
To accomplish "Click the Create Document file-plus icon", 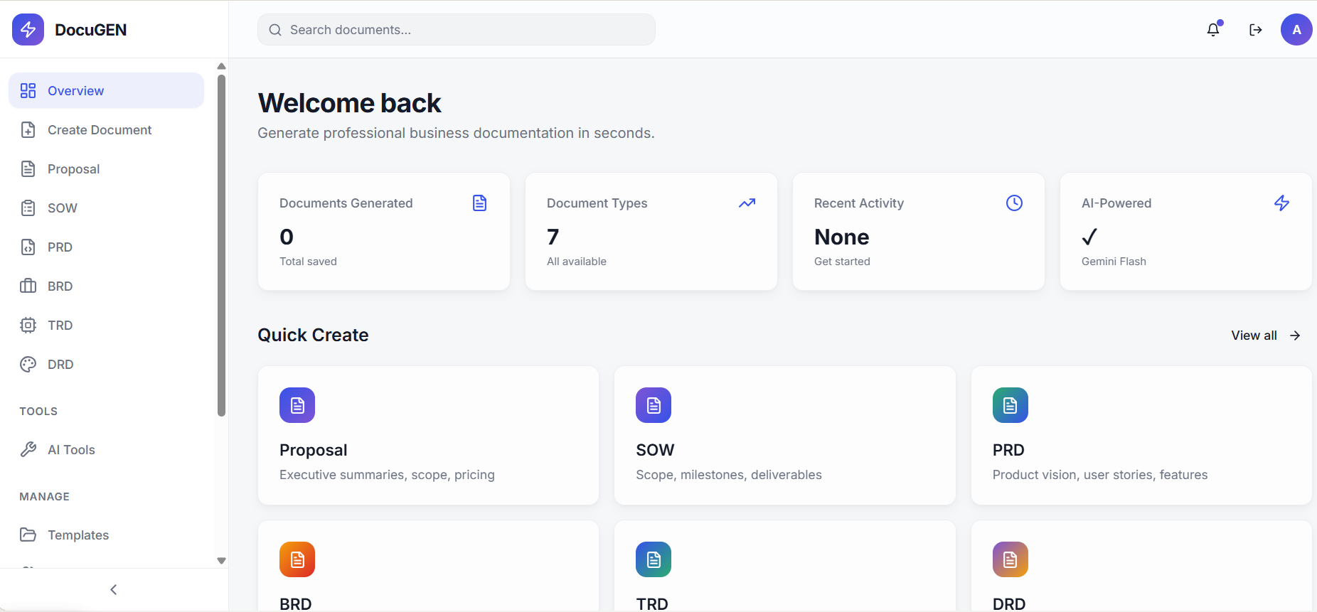I will click(x=28, y=129).
